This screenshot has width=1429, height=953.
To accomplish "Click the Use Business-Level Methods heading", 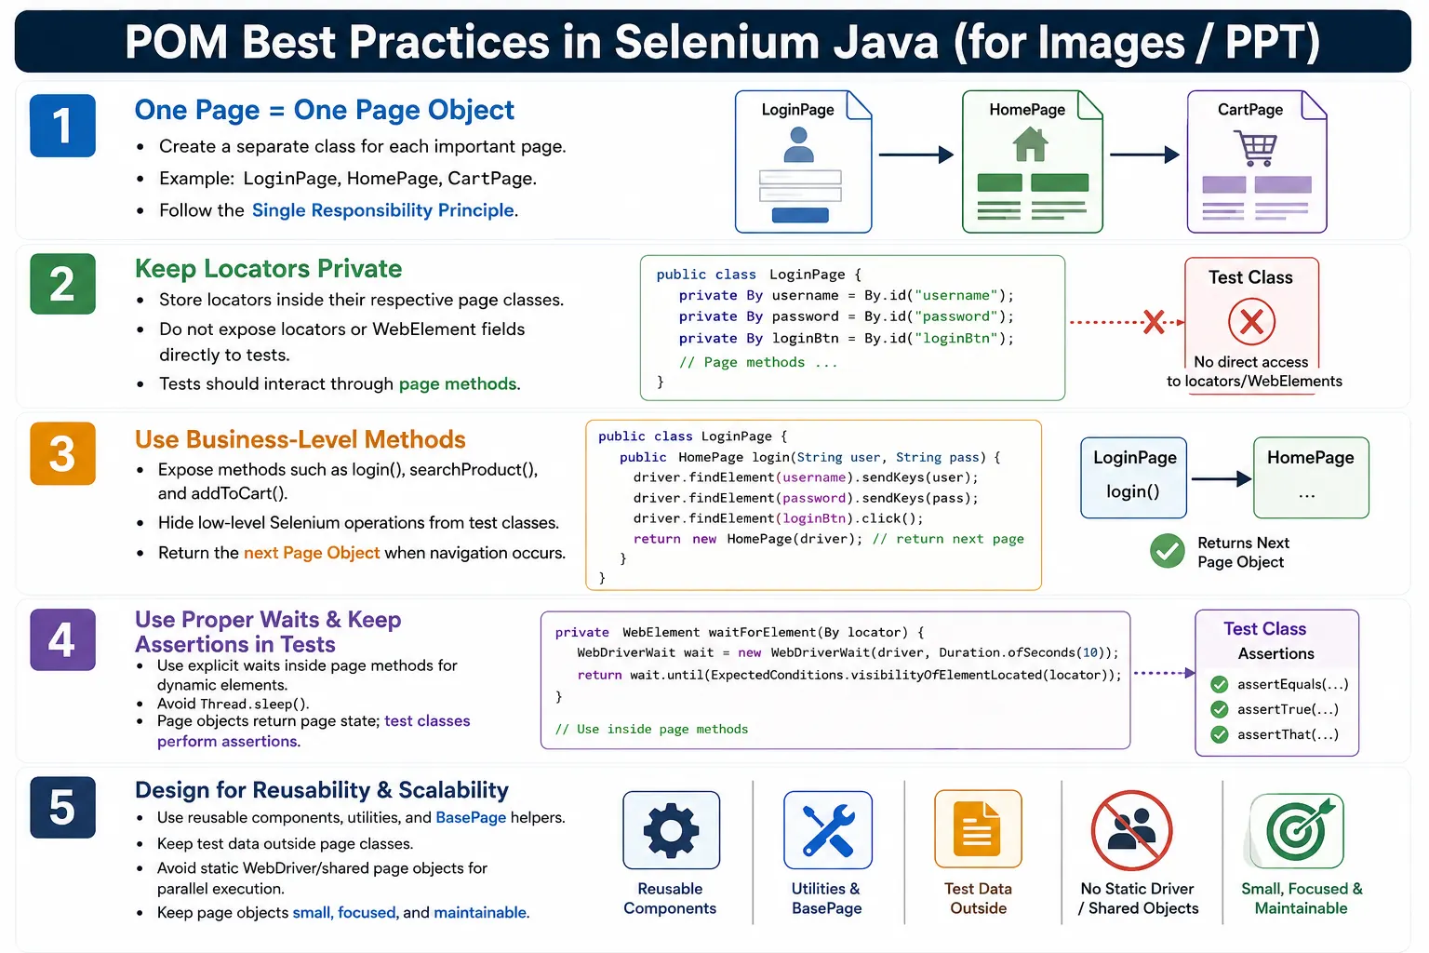I will pos(300,439).
